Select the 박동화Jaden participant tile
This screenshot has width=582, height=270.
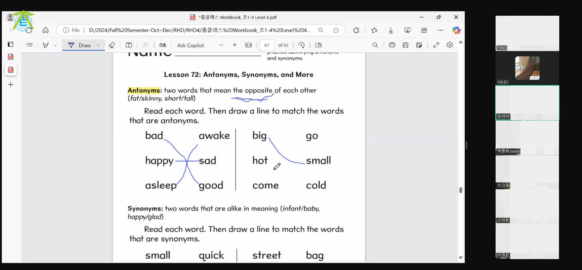click(527, 138)
